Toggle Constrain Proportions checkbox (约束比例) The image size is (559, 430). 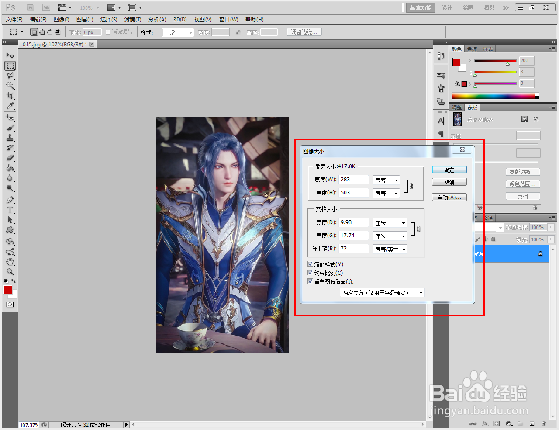click(x=311, y=273)
